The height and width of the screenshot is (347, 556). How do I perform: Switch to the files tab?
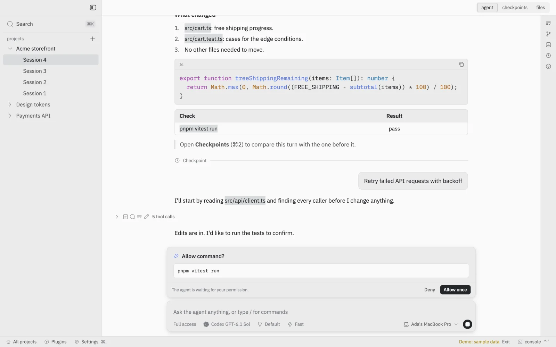point(540,8)
